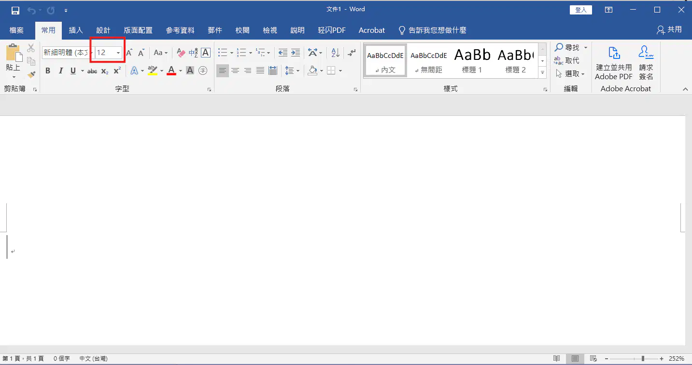Screen dimensions: 692x365
Task: Toggle show paragraph marks icon
Action: [352, 53]
